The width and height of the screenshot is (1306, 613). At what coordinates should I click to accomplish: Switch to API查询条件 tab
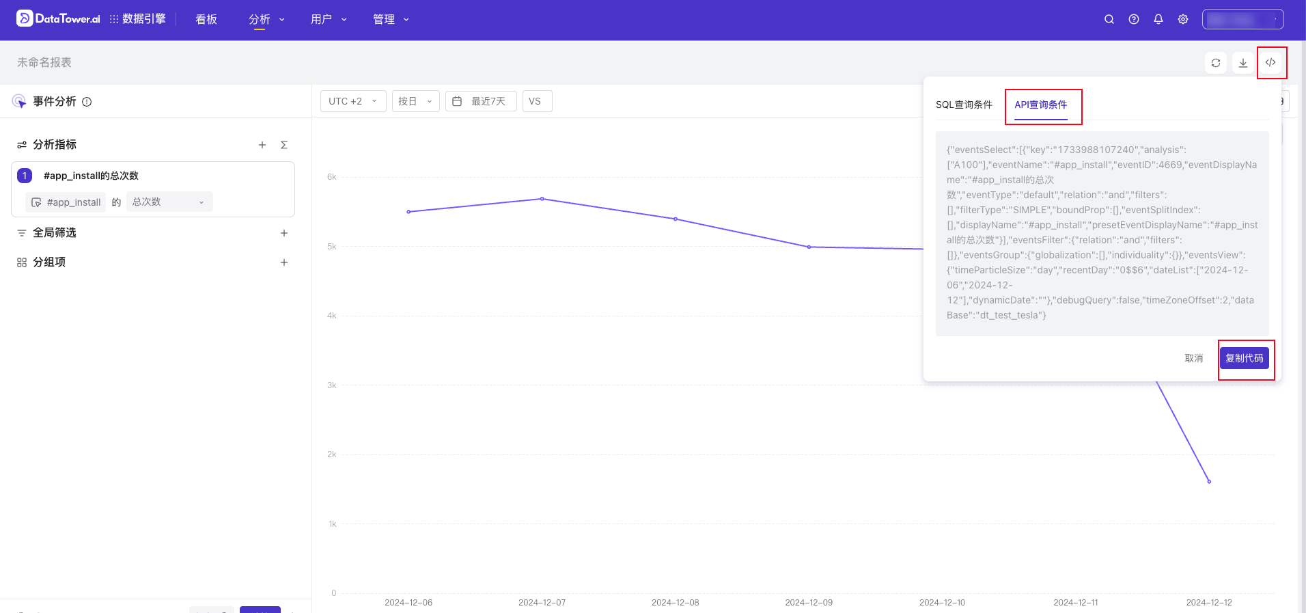pos(1041,105)
